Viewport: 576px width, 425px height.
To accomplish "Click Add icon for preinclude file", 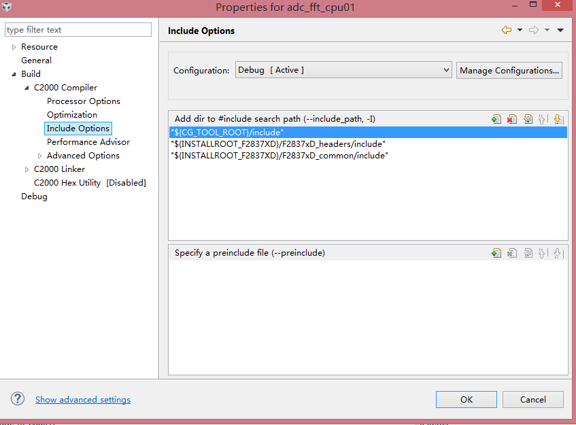I will tap(496, 253).
